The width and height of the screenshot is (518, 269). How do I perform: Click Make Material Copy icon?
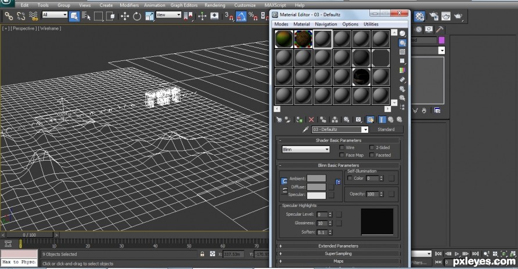323,119
